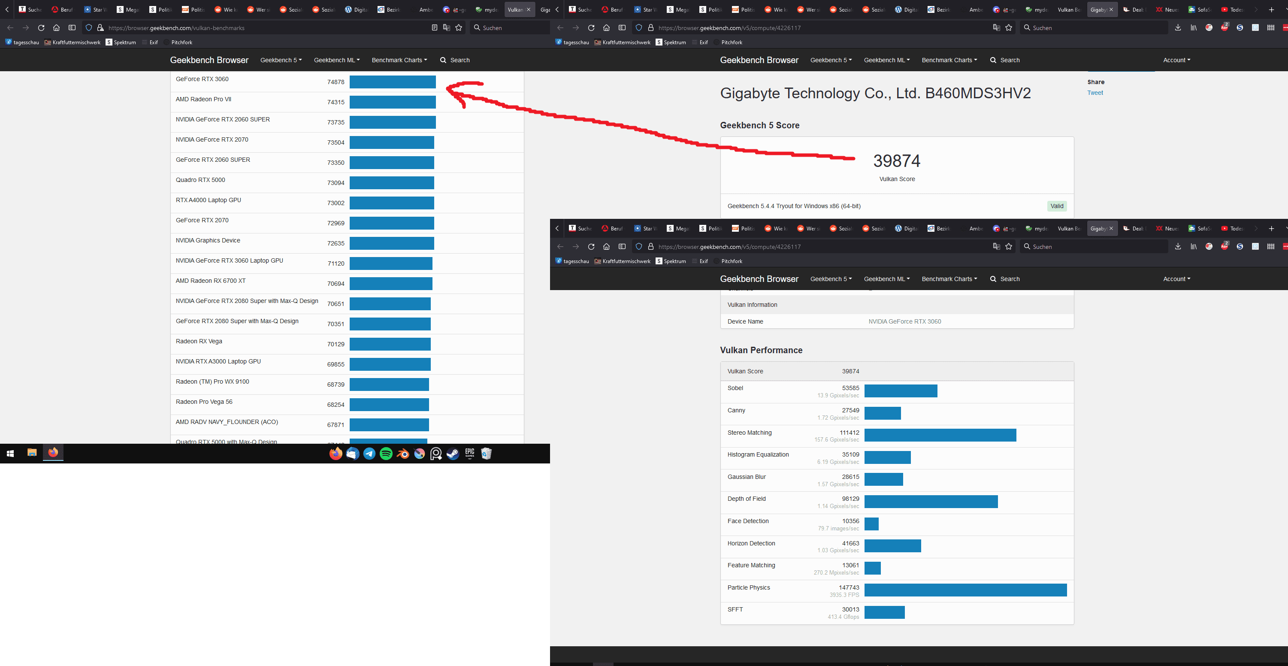Bookmark the vulkan-benchmarks page with the star

pos(459,28)
